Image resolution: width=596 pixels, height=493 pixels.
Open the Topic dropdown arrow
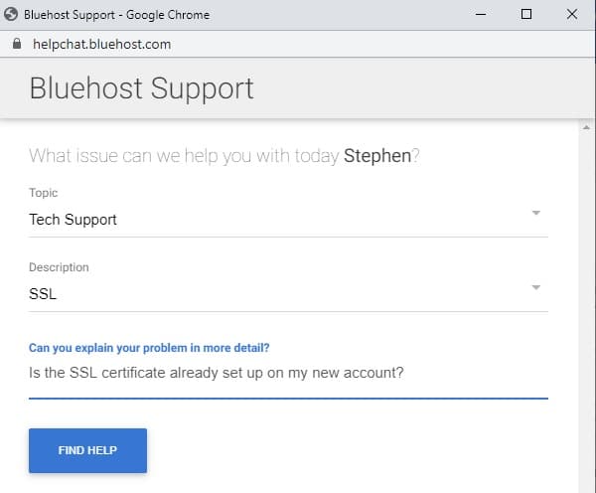click(x=536, y=213)
